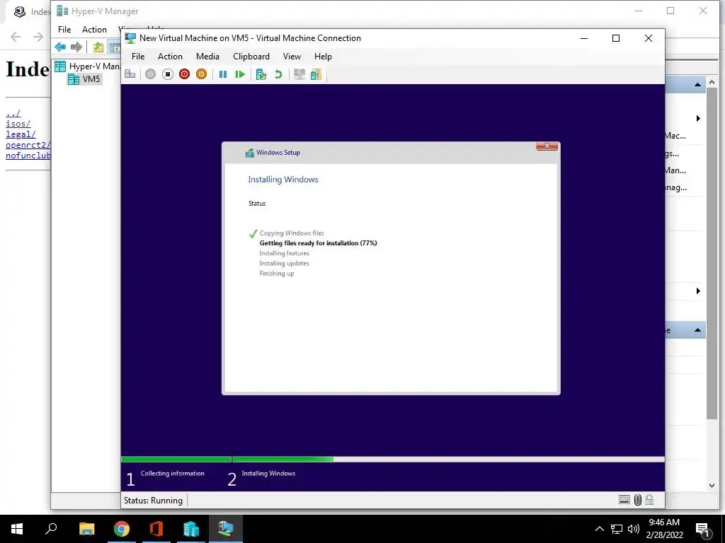The width and height of the screenshot is (725, 543).
Task: Click 'Getting files ready for installation (77%)' text
Action: click(318, 243)
